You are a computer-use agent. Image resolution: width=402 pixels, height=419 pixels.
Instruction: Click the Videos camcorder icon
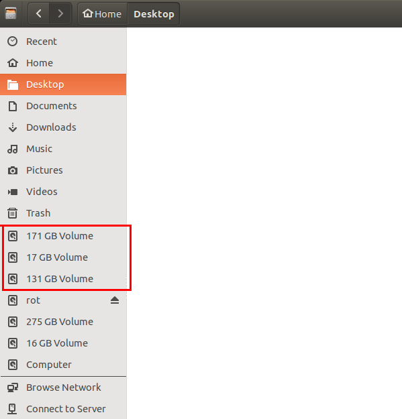coord(13,192)
